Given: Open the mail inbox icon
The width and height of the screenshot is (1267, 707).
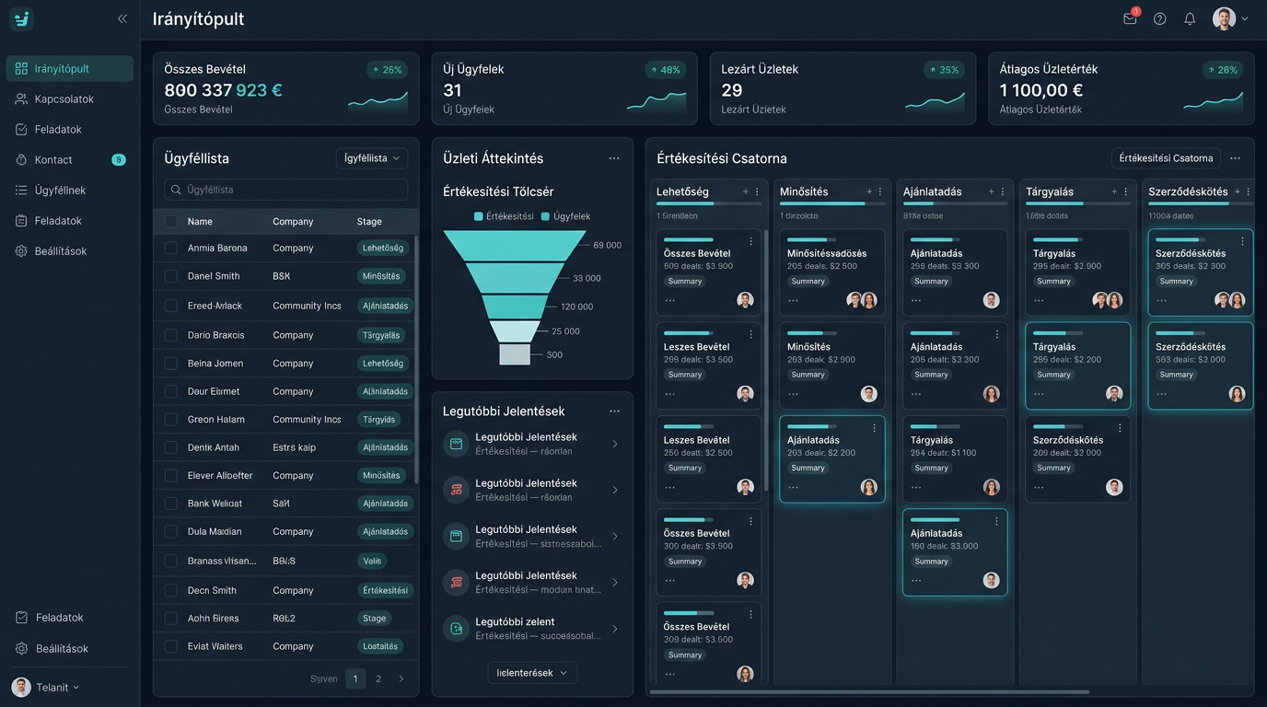Looking at the screenshot, I should pos(1130,18).
